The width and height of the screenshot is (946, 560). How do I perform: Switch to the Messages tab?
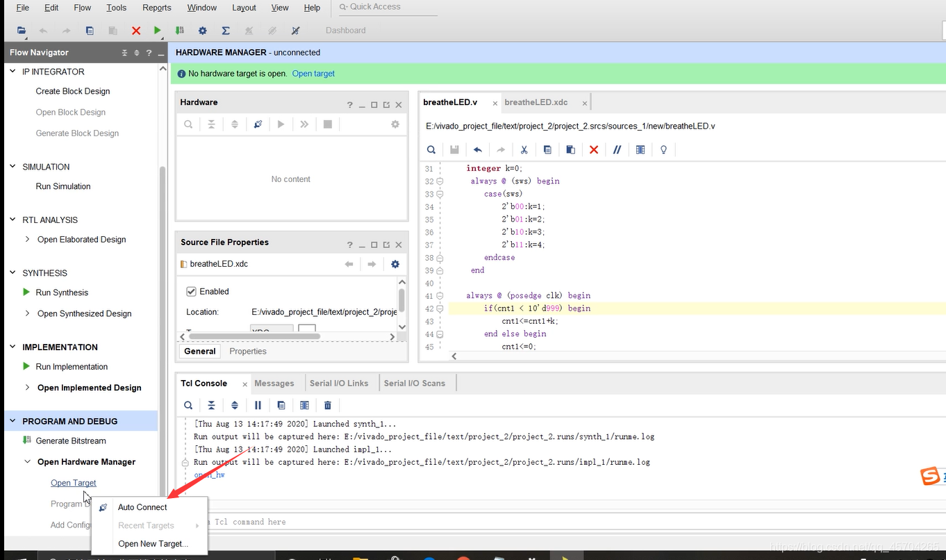click(274, 383)
